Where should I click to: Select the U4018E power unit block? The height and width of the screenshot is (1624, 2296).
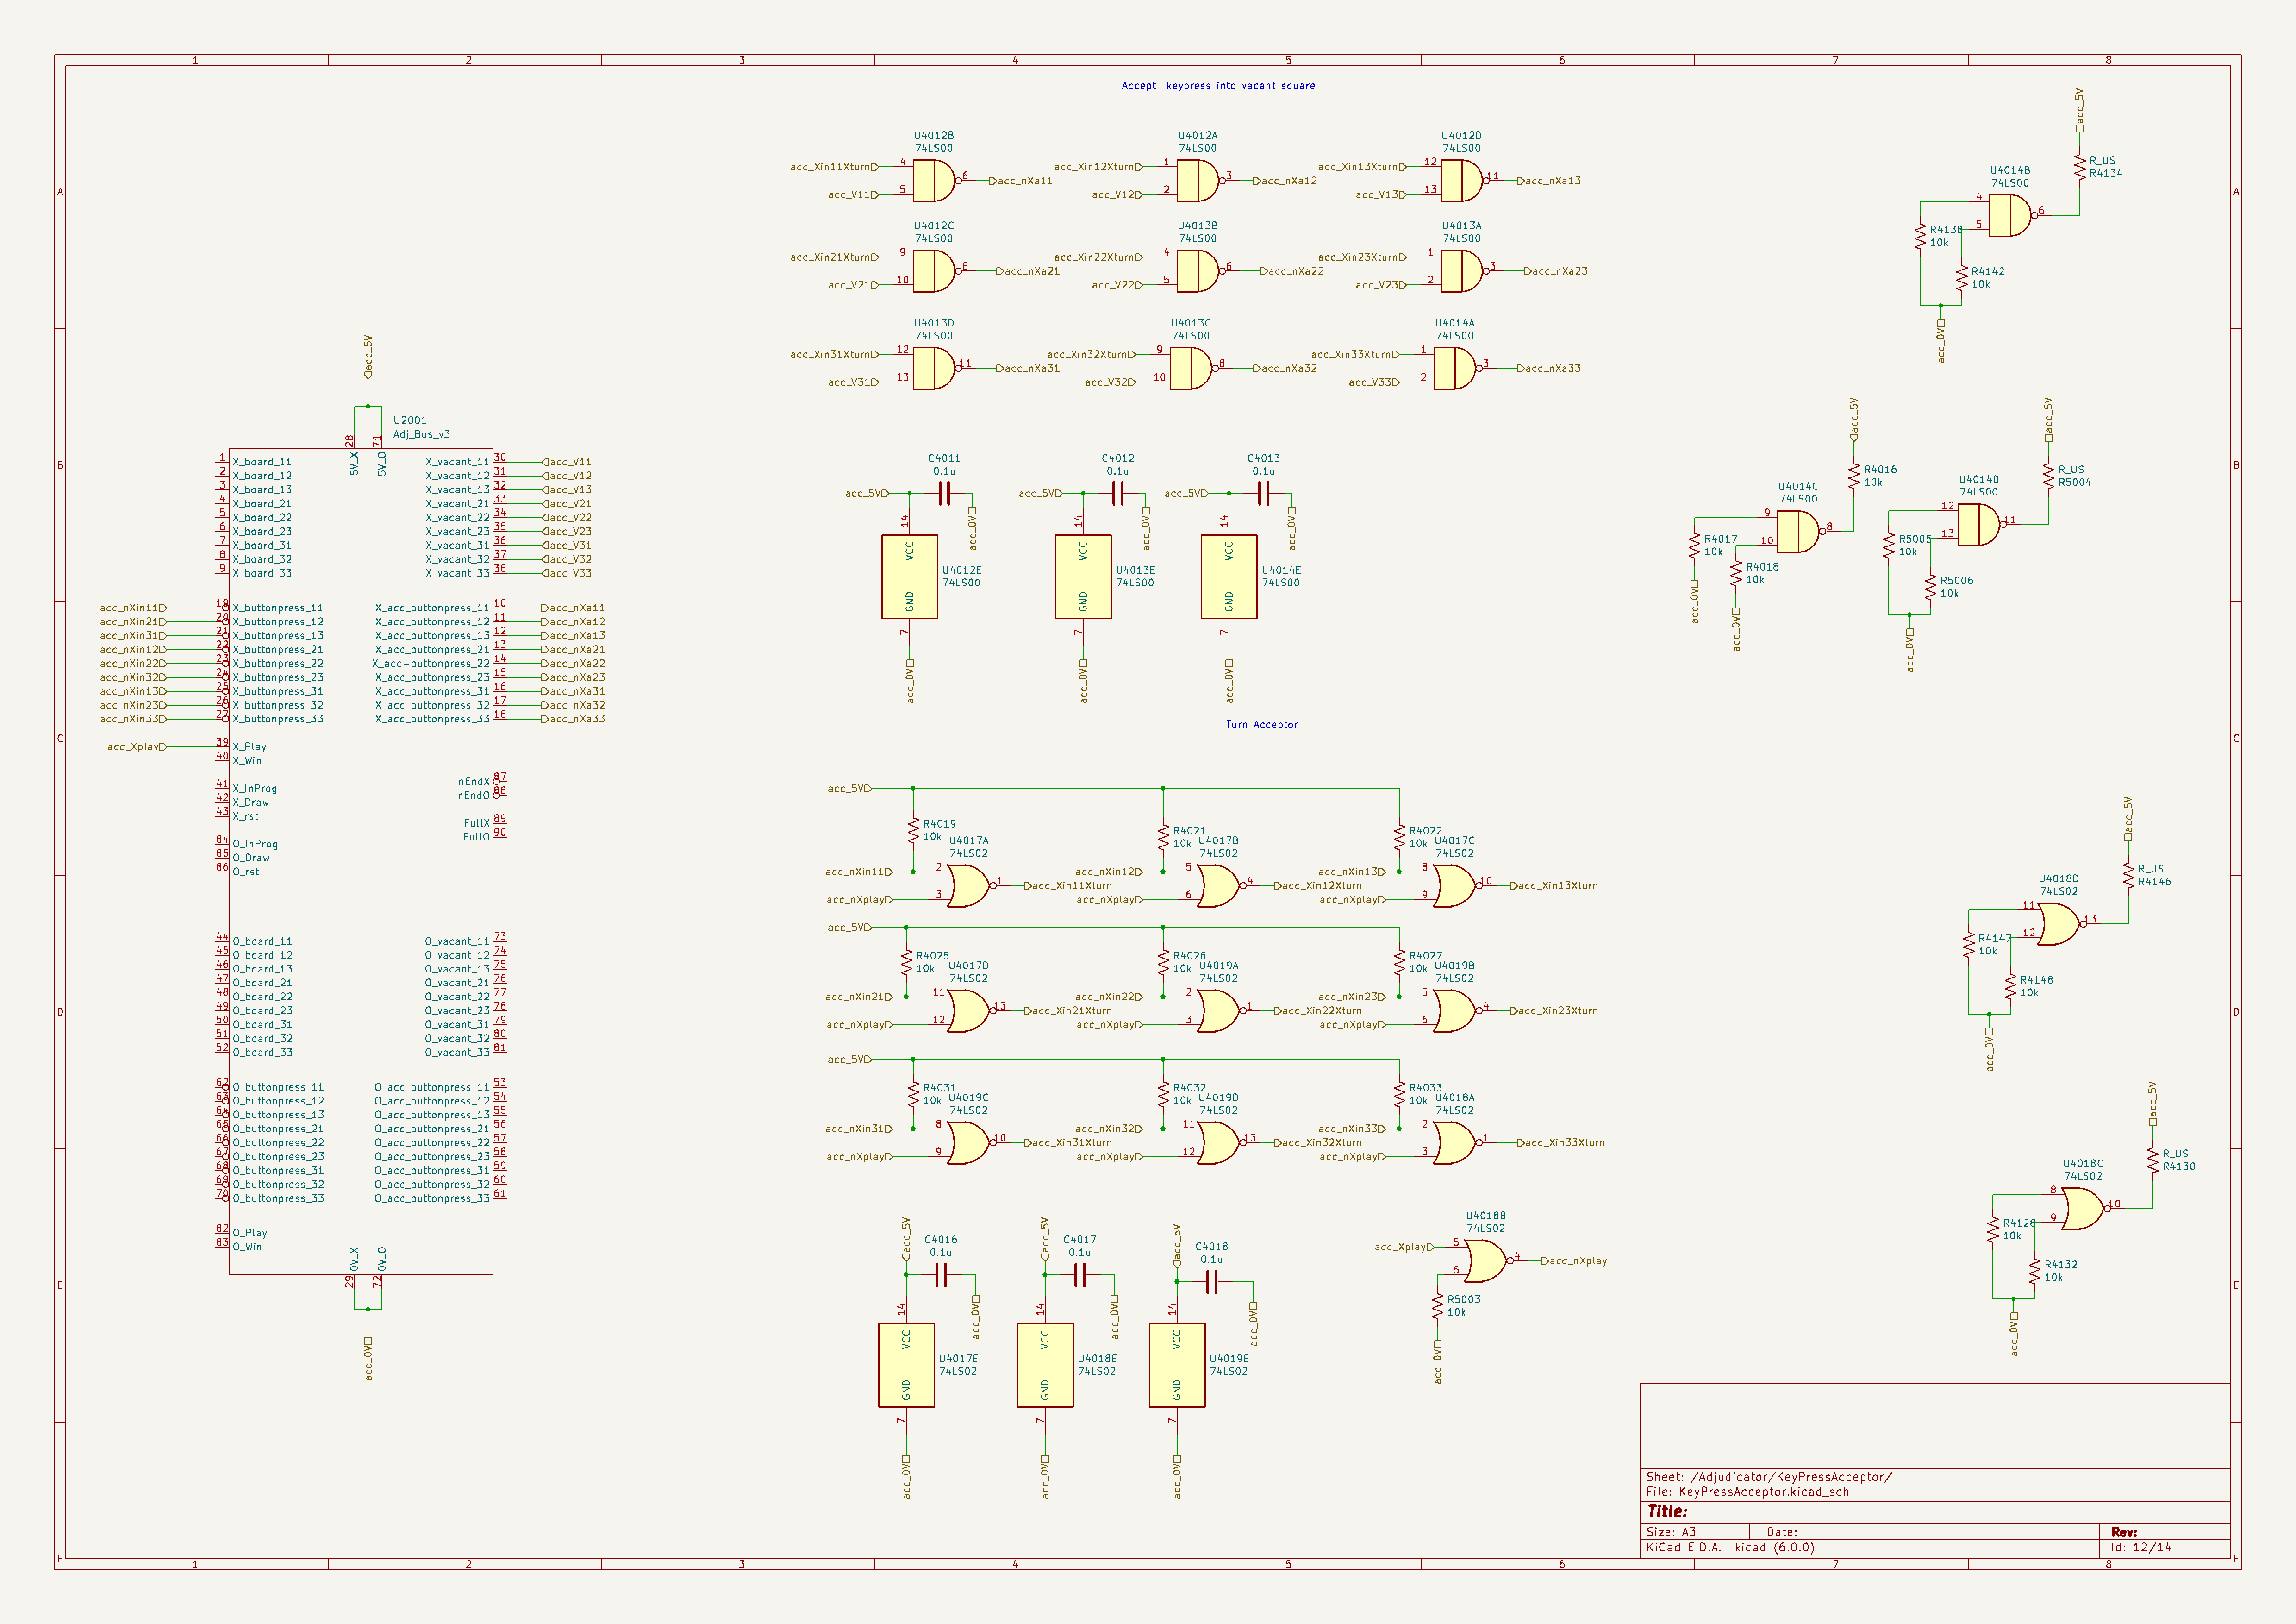point(1045,1365)
